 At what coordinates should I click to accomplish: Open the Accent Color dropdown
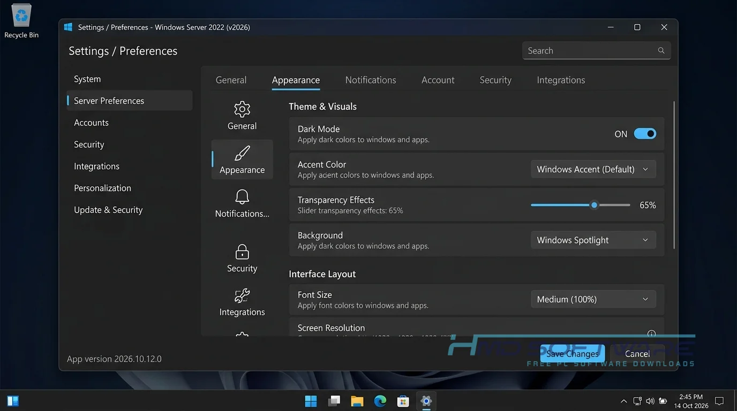(593, 169)
